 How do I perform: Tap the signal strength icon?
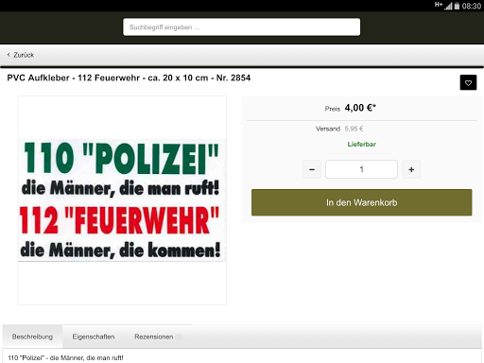tap(448, 6)
